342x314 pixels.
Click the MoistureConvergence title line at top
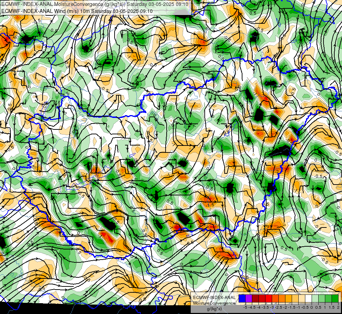click(95, 4)
